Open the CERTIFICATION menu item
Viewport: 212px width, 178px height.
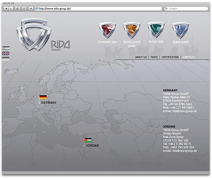(170, 57)
